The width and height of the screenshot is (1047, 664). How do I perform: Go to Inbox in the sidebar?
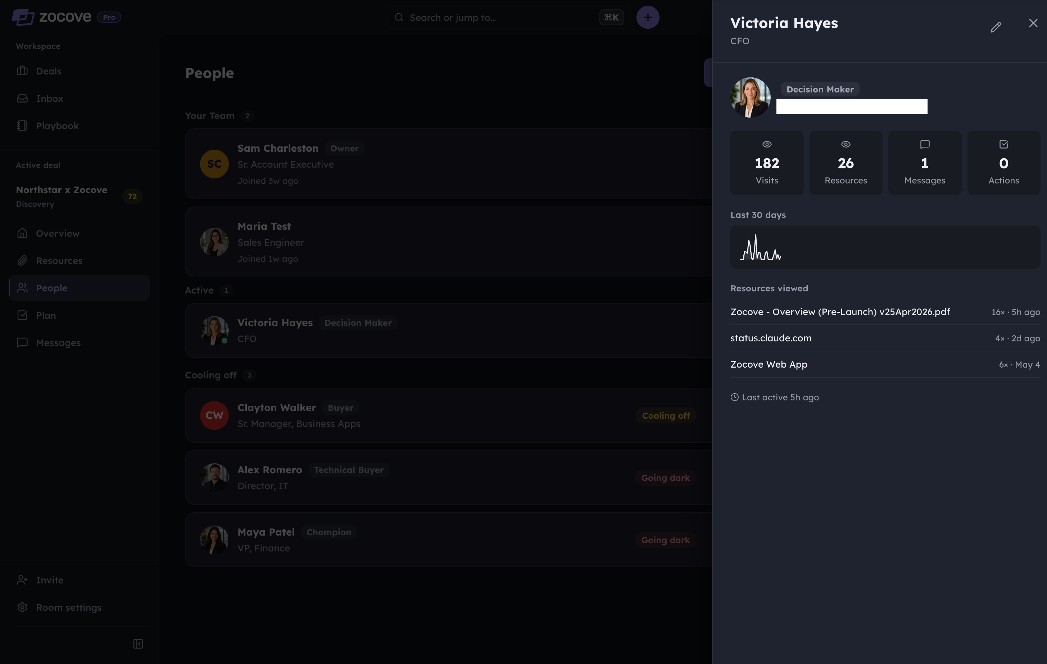point(79,98)
